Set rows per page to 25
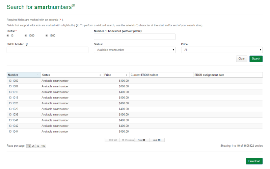Image resolution: width=270 pixels, height=169 pixels. click(33, 146)
